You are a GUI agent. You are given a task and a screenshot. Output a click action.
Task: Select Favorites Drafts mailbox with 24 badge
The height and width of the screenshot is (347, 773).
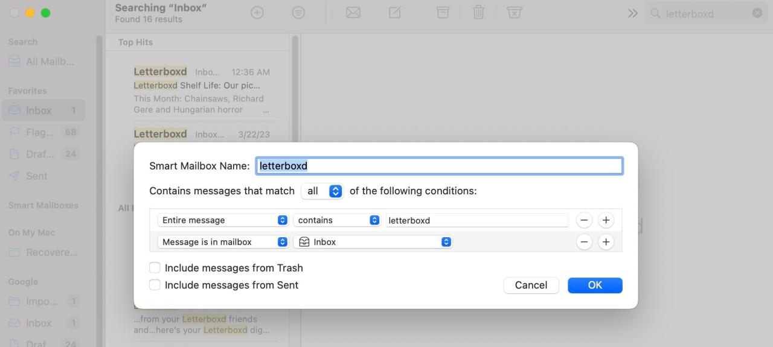coord(42,154)
